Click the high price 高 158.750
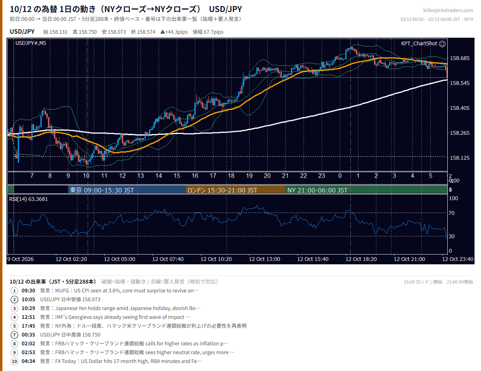Screen dimensions: 481x371 click(x=85, y=32)
